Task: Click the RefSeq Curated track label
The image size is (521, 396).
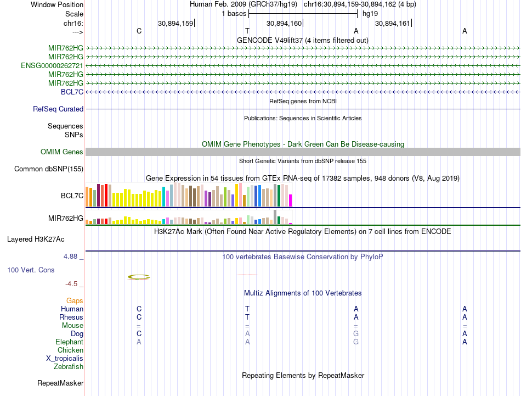Action: coord(58,109)
